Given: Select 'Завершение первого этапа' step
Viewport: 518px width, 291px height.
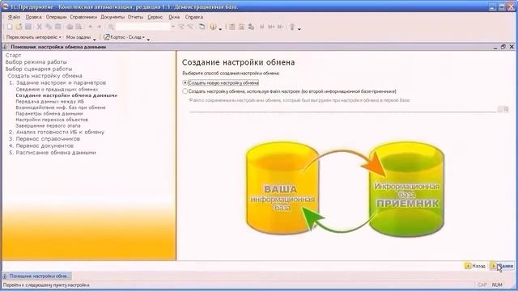Looking at the screenshot, I should [48, 126].
